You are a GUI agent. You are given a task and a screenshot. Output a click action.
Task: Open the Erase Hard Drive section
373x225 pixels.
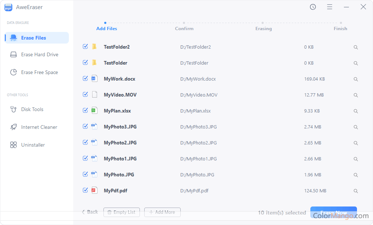pyautogui.click(x=39, y=54)
